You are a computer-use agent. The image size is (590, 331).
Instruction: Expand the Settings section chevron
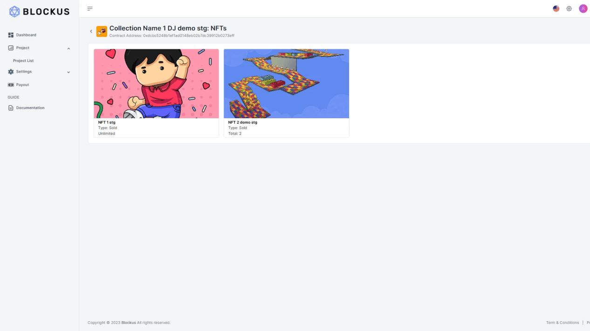click(69, 72)
